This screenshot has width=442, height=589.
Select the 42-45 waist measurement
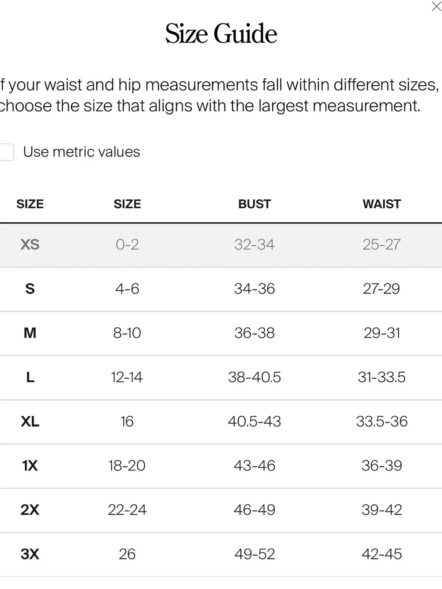point(382,554)
